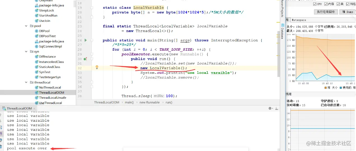
Task: Click the DBPoolTest class icon
Action: (x=37, y=36)
